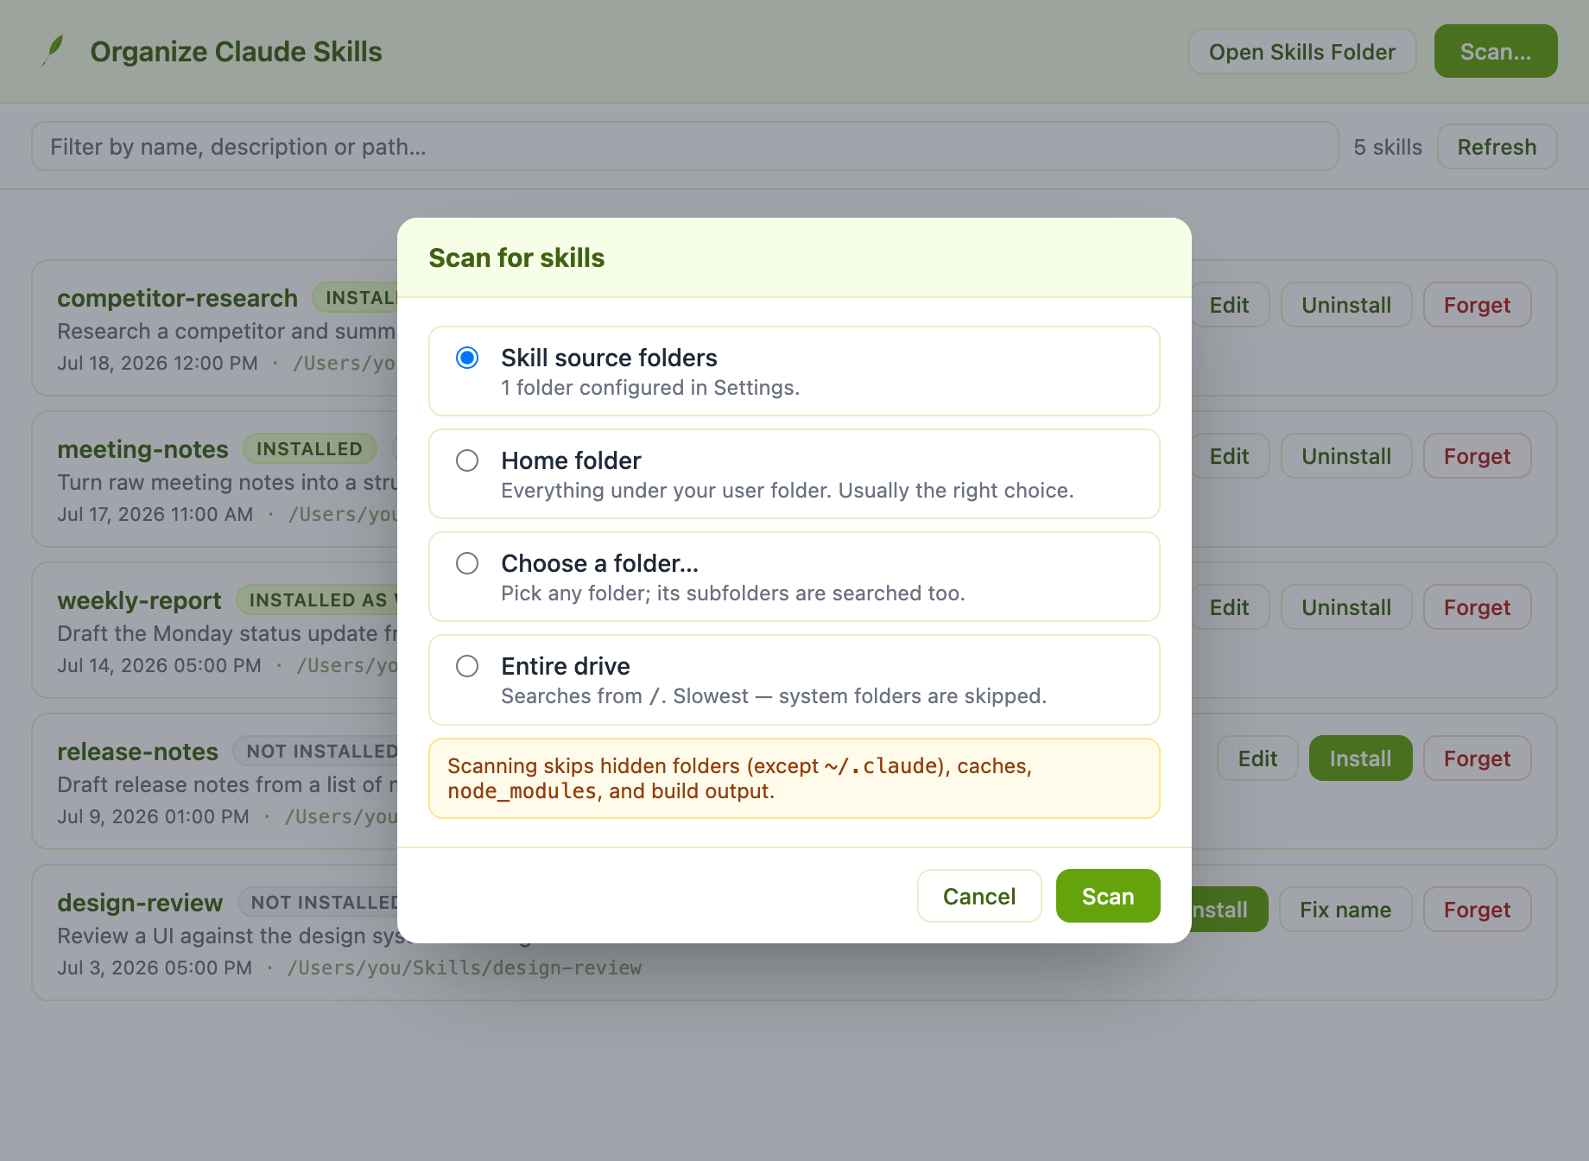The height and width of the screenshot is (1161, 1589).
Task: Forget the release-notes skill
Action: click(1478, 758)
